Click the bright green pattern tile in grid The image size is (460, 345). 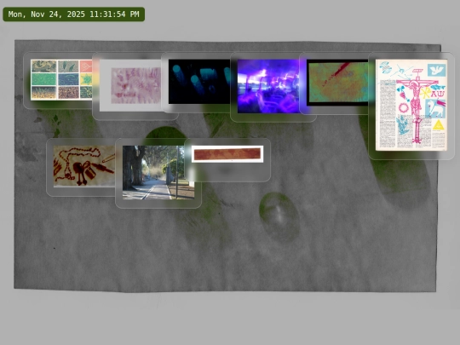(43, 79)
